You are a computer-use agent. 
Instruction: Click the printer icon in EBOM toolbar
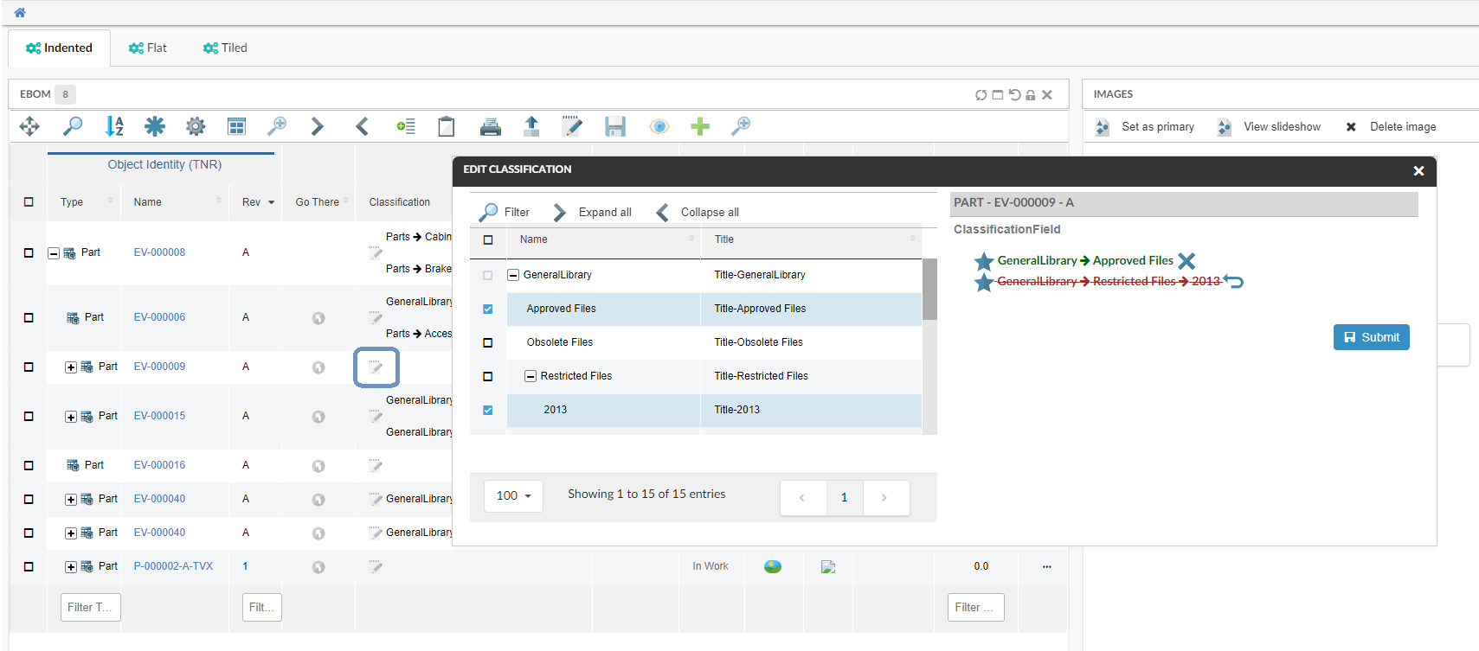tap(490, 127)
